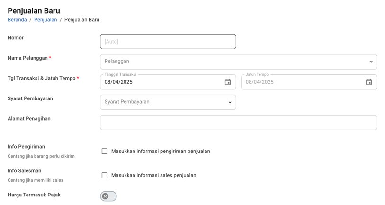Click inside the Jatuh Tempo date field
385x205 pixels.
(298, 82)
